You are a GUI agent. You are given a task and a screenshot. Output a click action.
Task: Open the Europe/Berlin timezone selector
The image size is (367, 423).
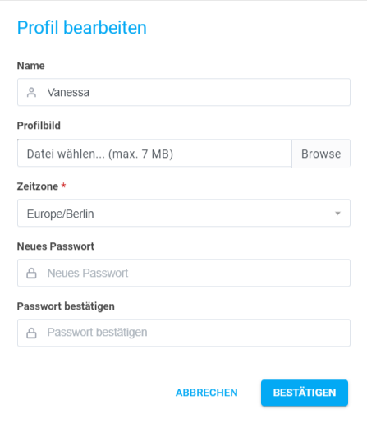[x=184, y=213]
